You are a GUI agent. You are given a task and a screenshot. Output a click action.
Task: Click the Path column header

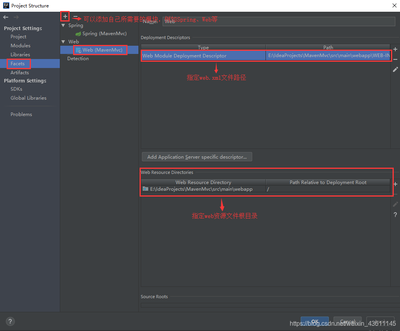pyautogui.click(x=328, y=47)
